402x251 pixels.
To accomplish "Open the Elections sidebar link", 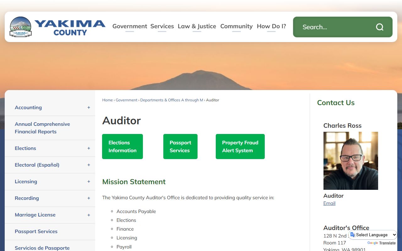I will click(x=25, y=148).
